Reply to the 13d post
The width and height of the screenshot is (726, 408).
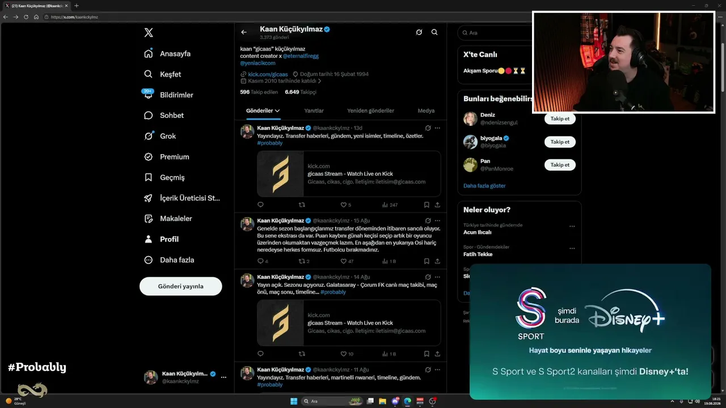click(260, 205)
